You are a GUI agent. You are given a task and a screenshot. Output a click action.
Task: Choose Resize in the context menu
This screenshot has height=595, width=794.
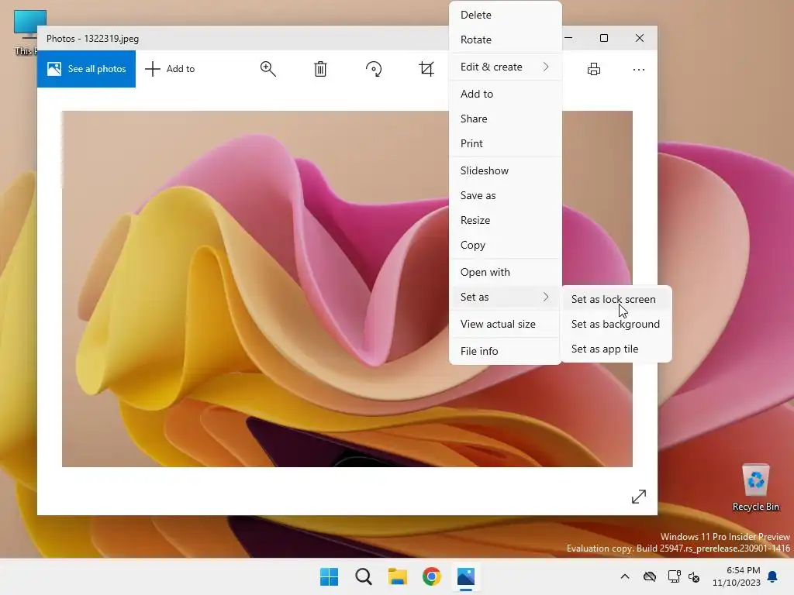click(505, 221)
